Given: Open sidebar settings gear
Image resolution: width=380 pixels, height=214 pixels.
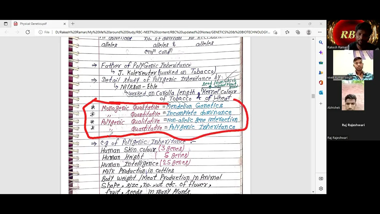Looking at the screenshot, I should point(321,189).
